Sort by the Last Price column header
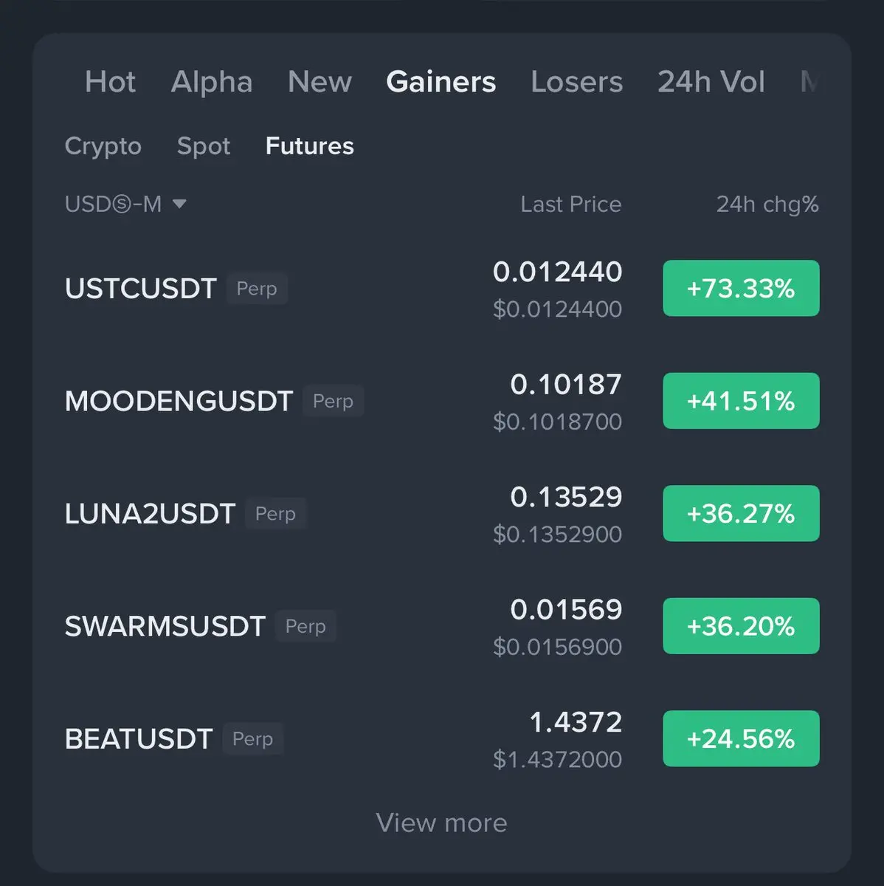The height and width of the screenshot is (886, 884). click(571, 204)
